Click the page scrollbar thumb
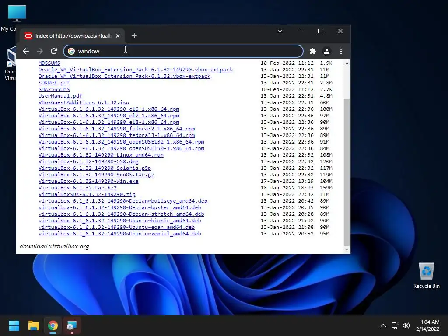The height and width of the screenshot is (336, 448). (x=346, y=172)
